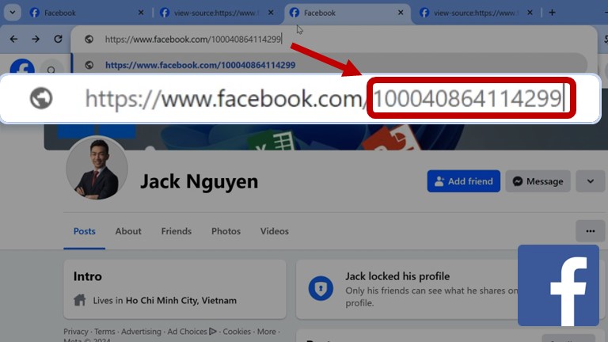
Task: Expand the More footer link
Action: tap(267, 332)
